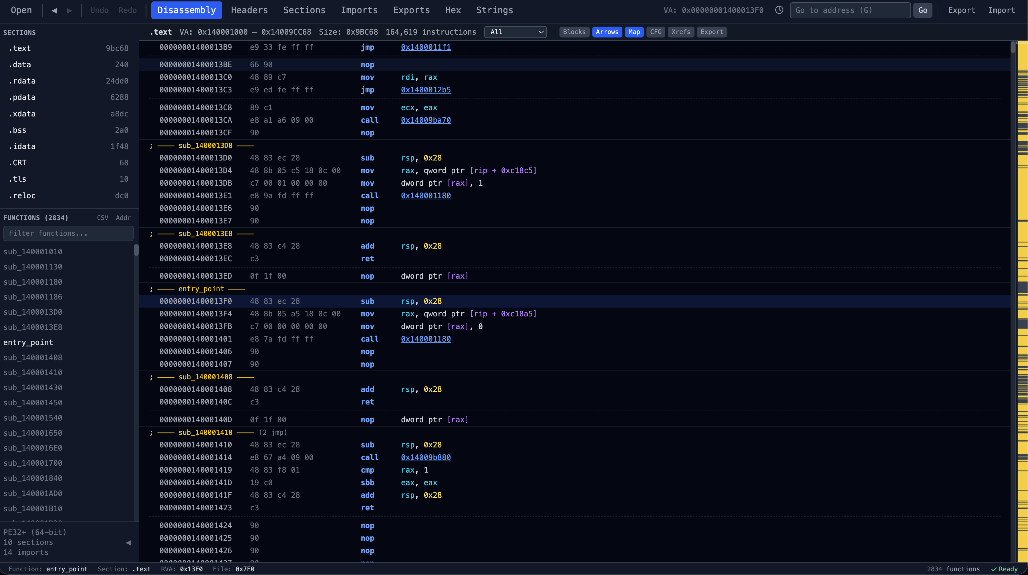Turn off the Map minimap view
This screenshot has width=1028, height=575.
[x=634, y=32]
